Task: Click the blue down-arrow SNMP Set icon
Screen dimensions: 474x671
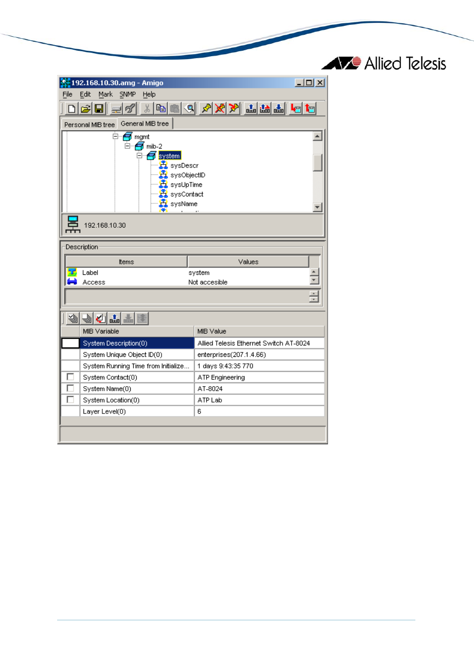Action: point(279,108)
